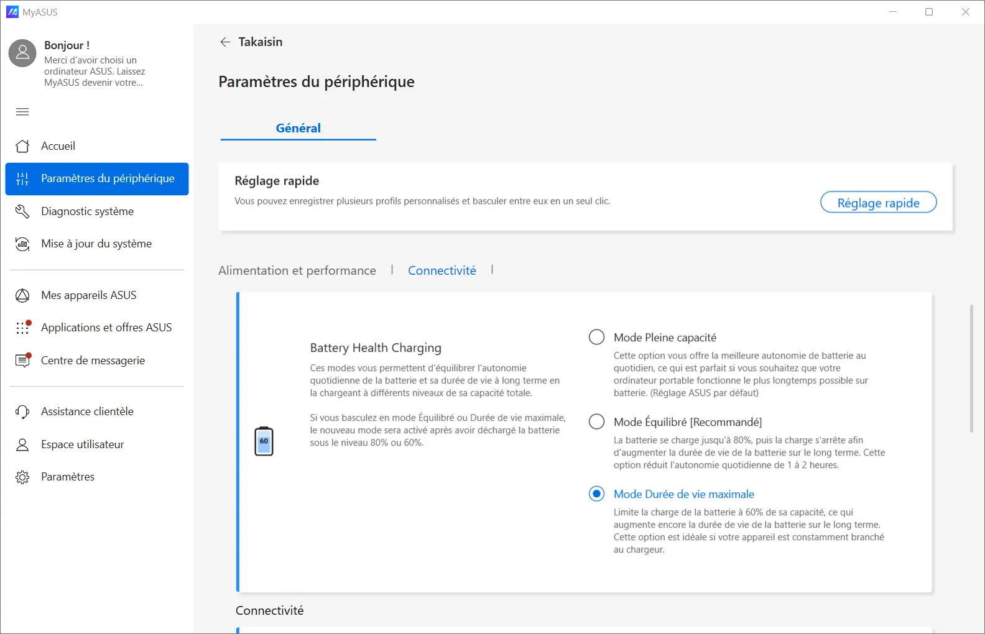Screen dimensions: 985x634
Task: Click the Bonjour ! greeting text
Action: click(x=67, y=45)
